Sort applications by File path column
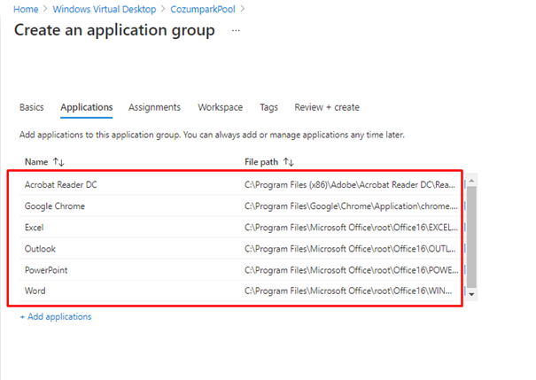 click(269, 162)
